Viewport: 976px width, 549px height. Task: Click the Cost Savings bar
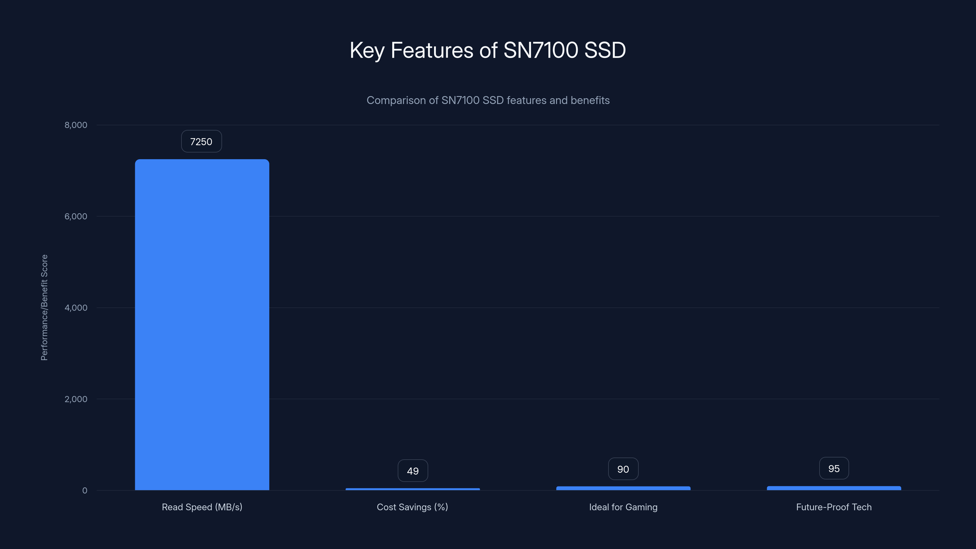click(413, 489)
